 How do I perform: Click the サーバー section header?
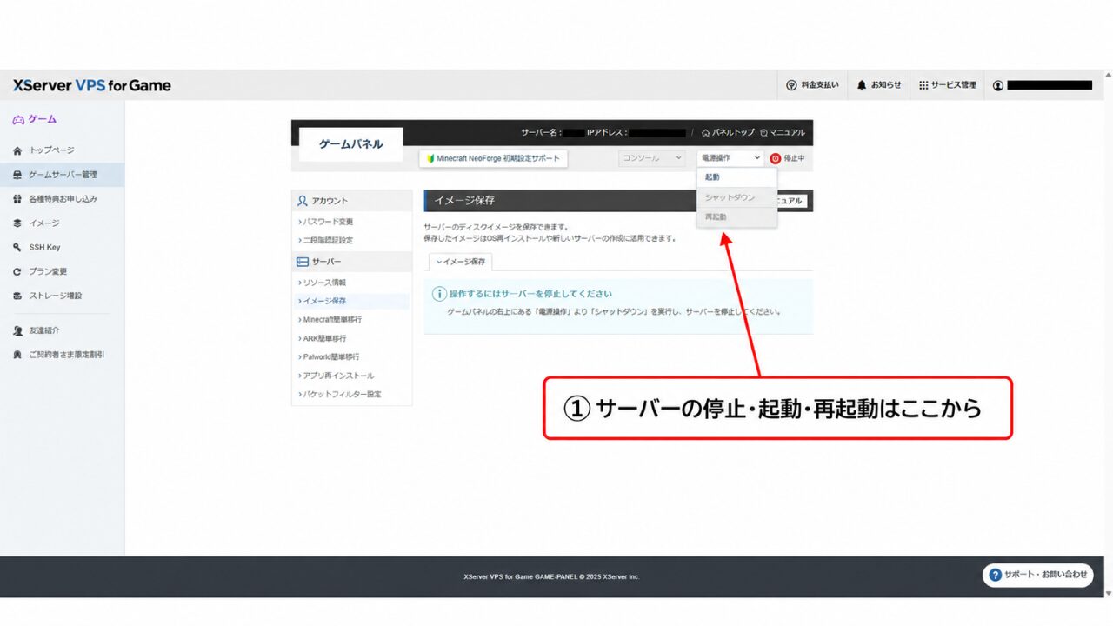351,262
